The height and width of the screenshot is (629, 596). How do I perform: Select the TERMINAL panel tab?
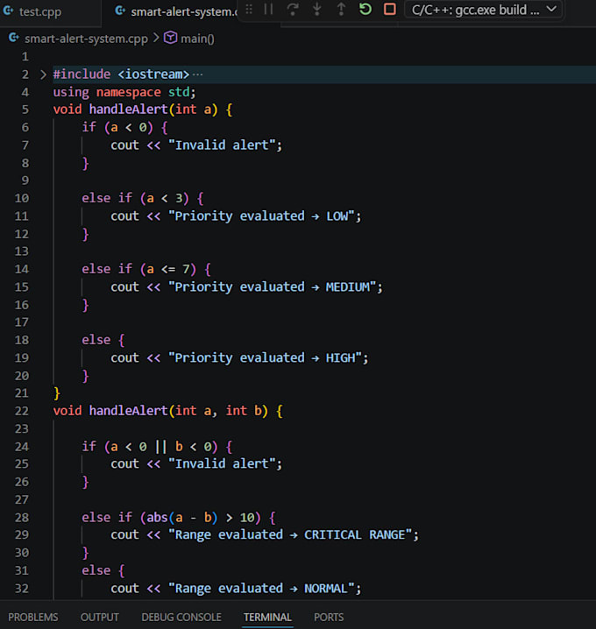267,617
